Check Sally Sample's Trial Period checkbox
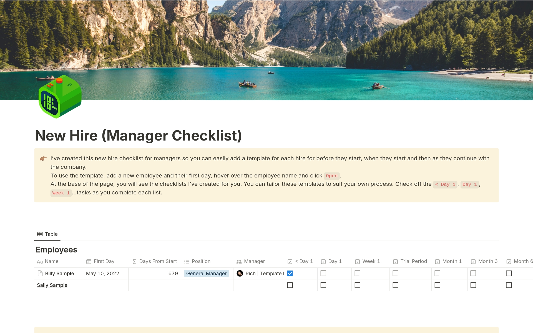The height and width of the screenshot is (333, 533). [395, 285]
